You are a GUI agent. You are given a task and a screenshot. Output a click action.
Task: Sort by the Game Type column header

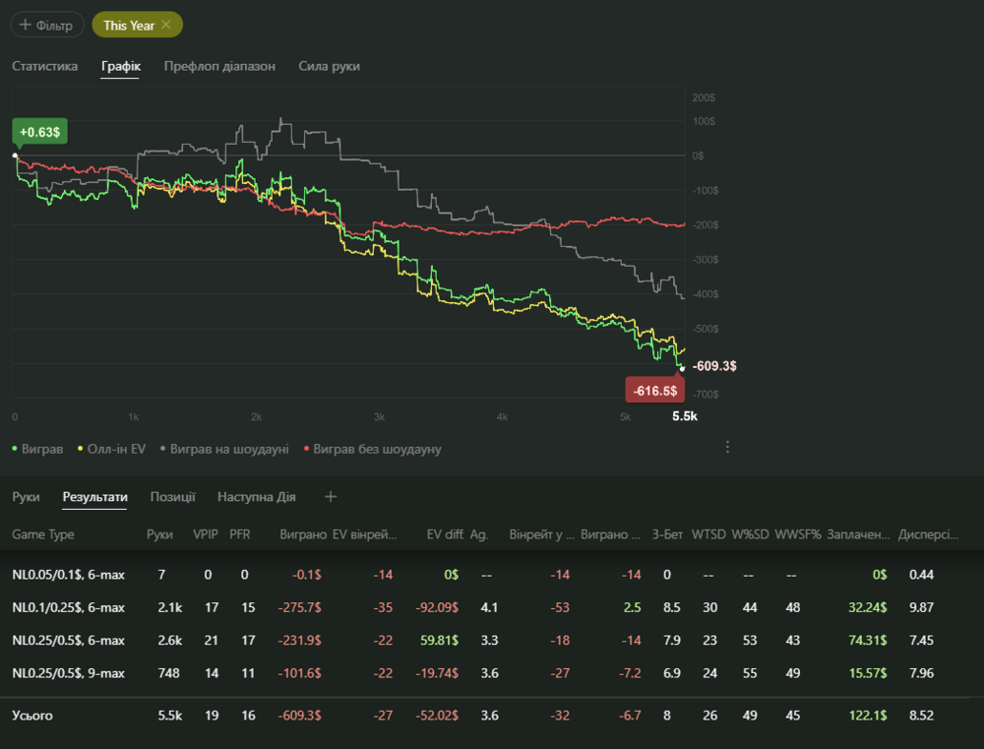pos(42,534)
